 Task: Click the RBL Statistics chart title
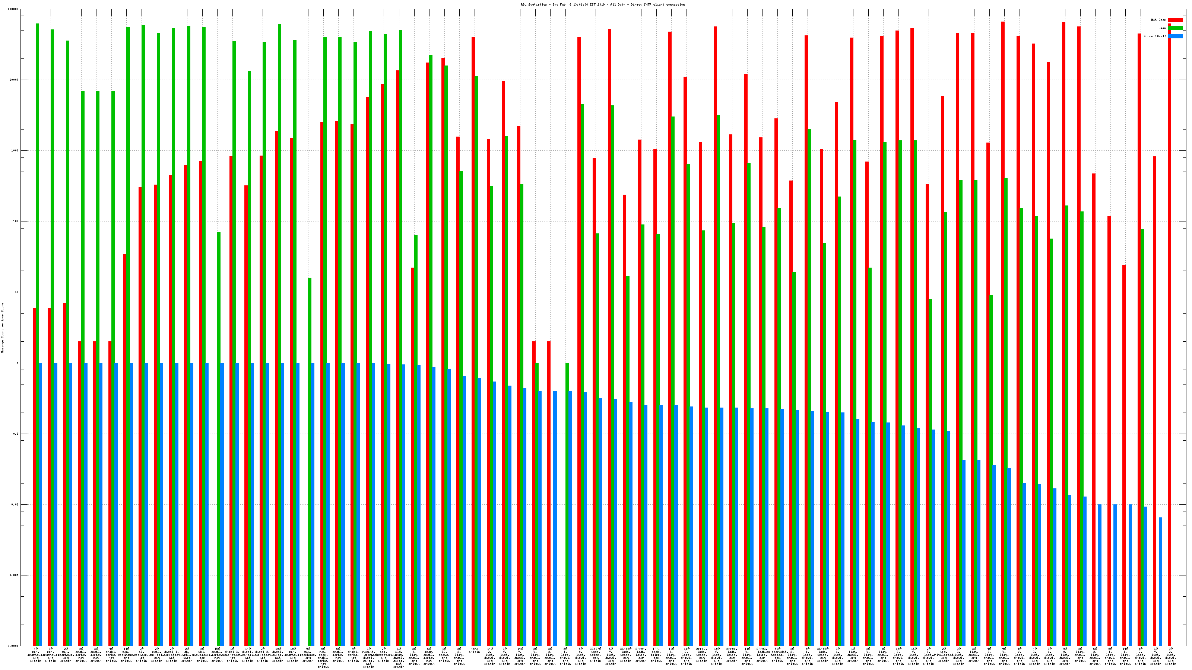pyautogui.click(x=602, y=4)
